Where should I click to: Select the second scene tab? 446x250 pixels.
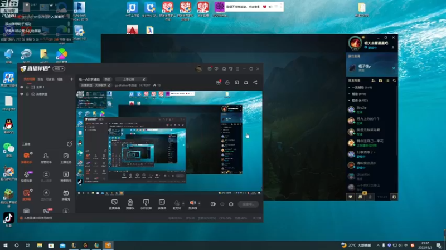[x=40, y=79]
